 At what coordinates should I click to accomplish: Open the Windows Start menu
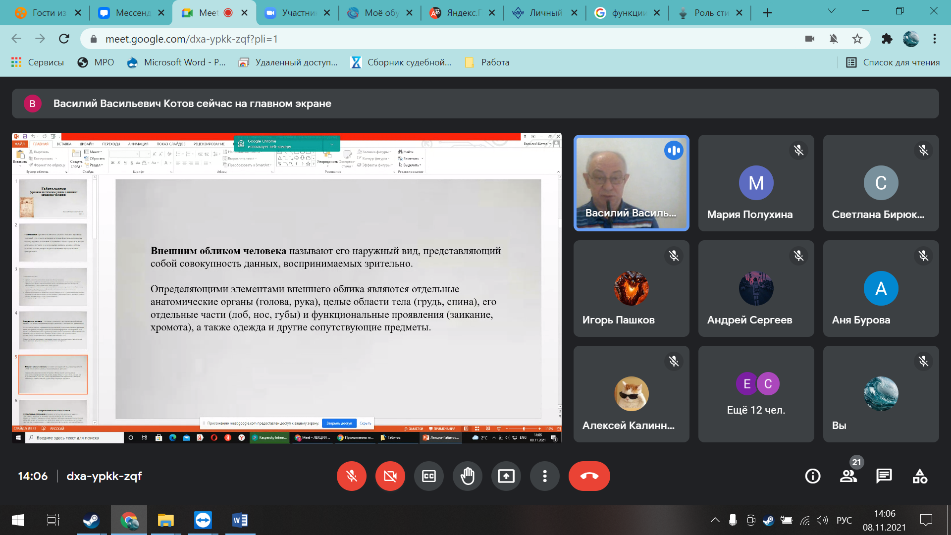click(17, 520)
